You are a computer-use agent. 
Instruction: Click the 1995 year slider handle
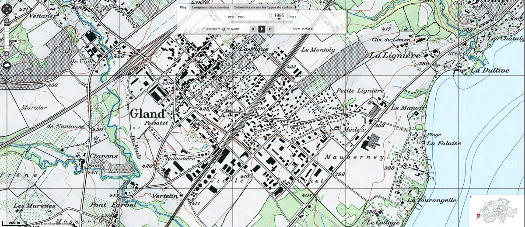(279, 15)
